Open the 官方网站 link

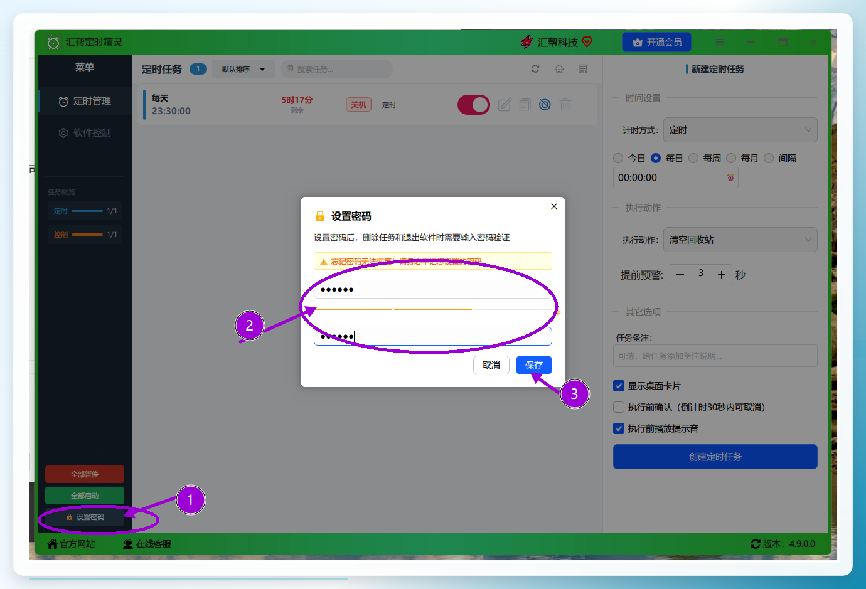point(71,544)
